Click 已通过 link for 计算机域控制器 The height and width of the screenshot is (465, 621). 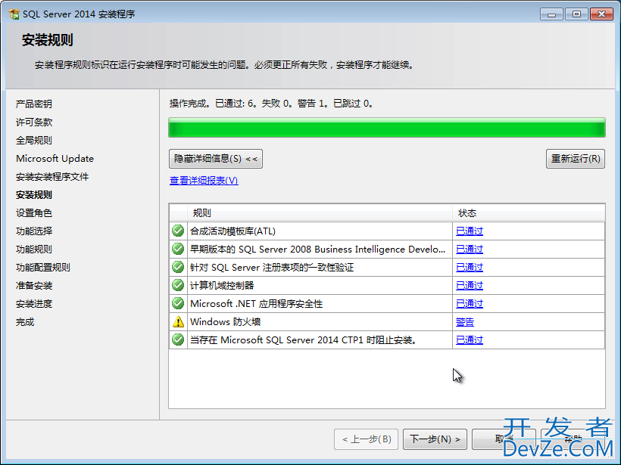[x=470, y=286]
